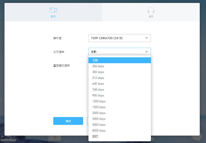Pick 8000 kbps bitrate option
This screenshot has height=143, width=206.
[x=120, y=130]
